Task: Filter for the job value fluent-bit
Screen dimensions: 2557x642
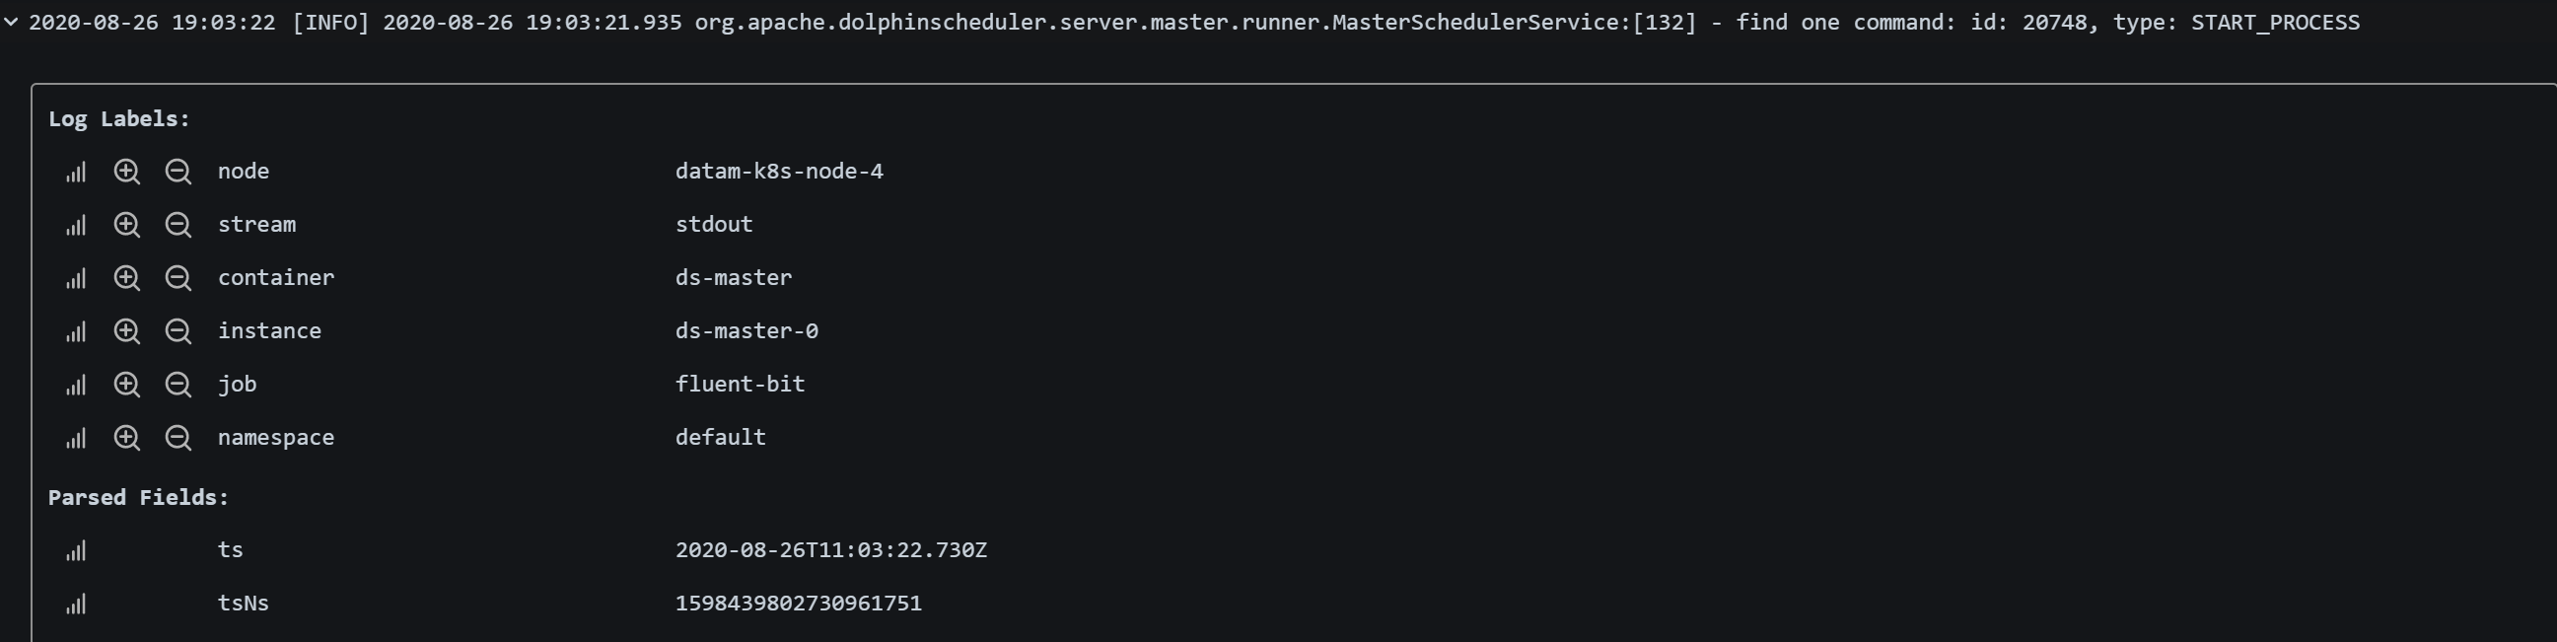Action: tap(127, 385)
